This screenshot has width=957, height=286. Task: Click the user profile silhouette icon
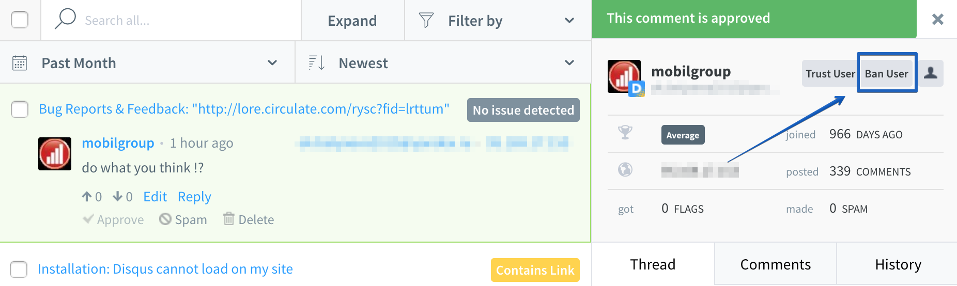pyautogui.click(x=931, y=73)
